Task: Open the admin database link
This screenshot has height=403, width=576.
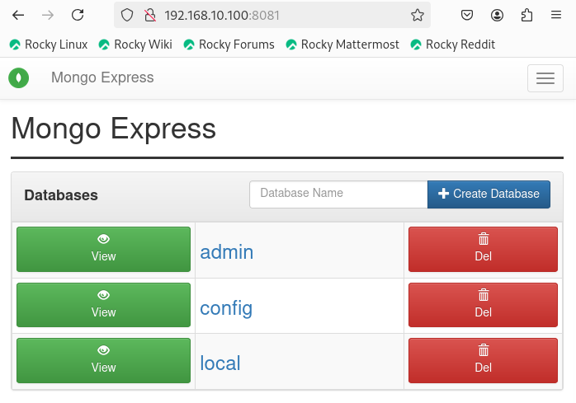Action: pyautogui.click(x=227, y=252)
